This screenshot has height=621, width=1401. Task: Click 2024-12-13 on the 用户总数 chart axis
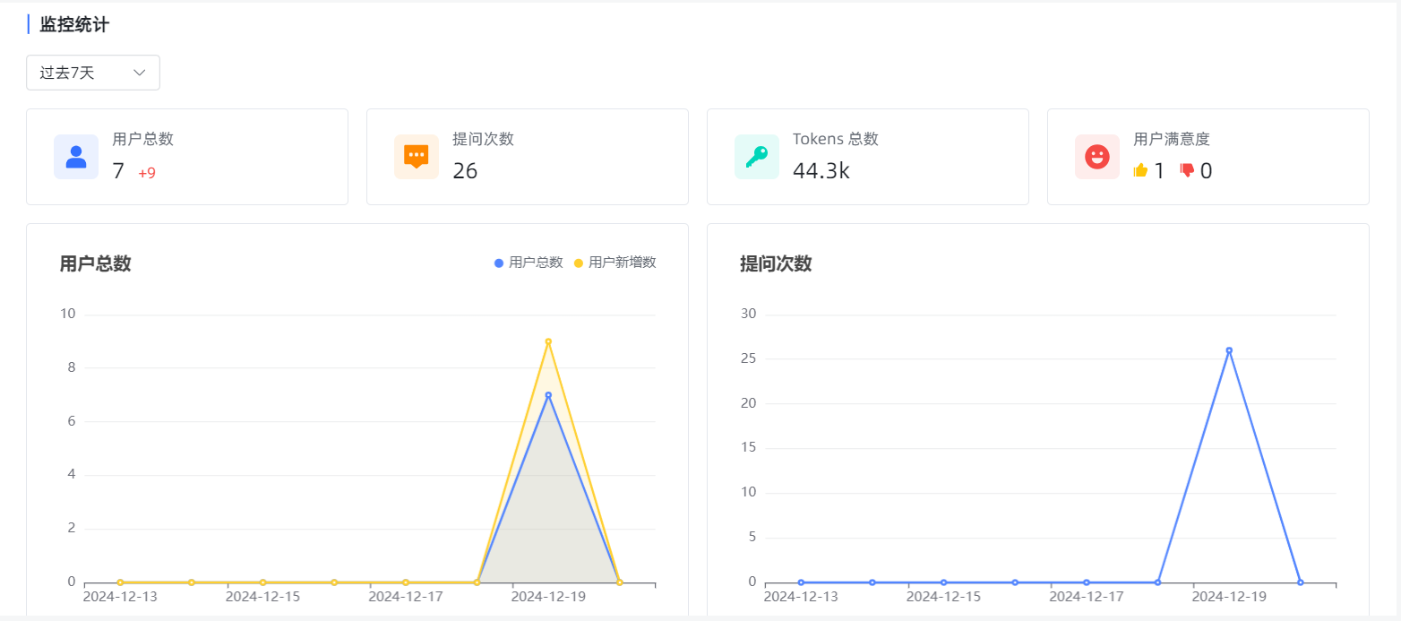(120, 596)
